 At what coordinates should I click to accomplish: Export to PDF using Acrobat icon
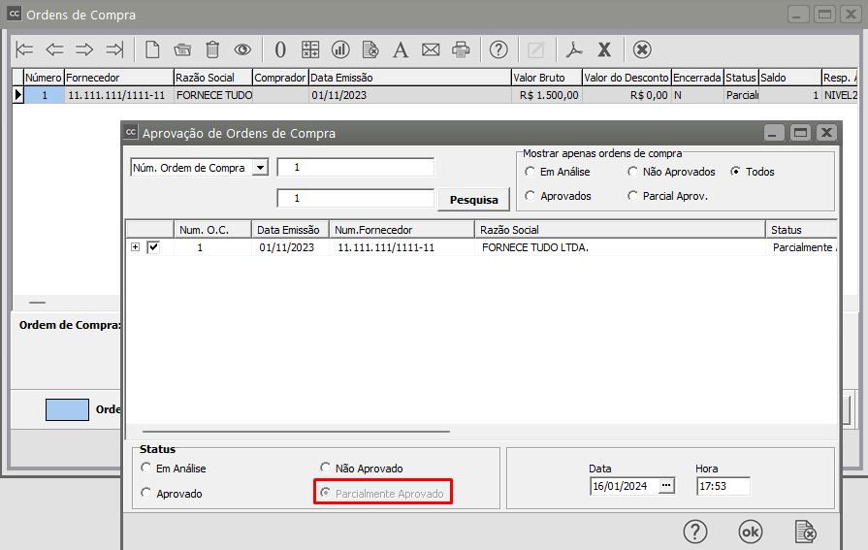coord(575,49)
